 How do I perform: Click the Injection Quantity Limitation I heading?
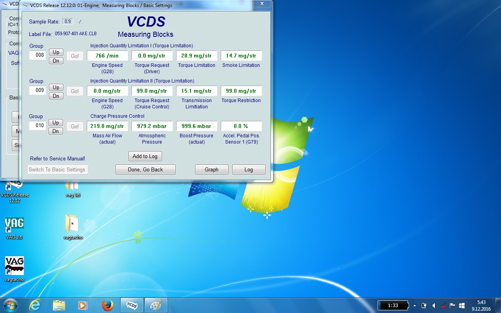142,46
